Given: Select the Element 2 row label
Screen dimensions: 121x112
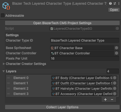Looking at the screenshot, I should pos(21,88).
